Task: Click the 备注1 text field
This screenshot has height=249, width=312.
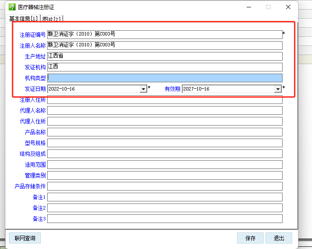Action: [164, 197]
